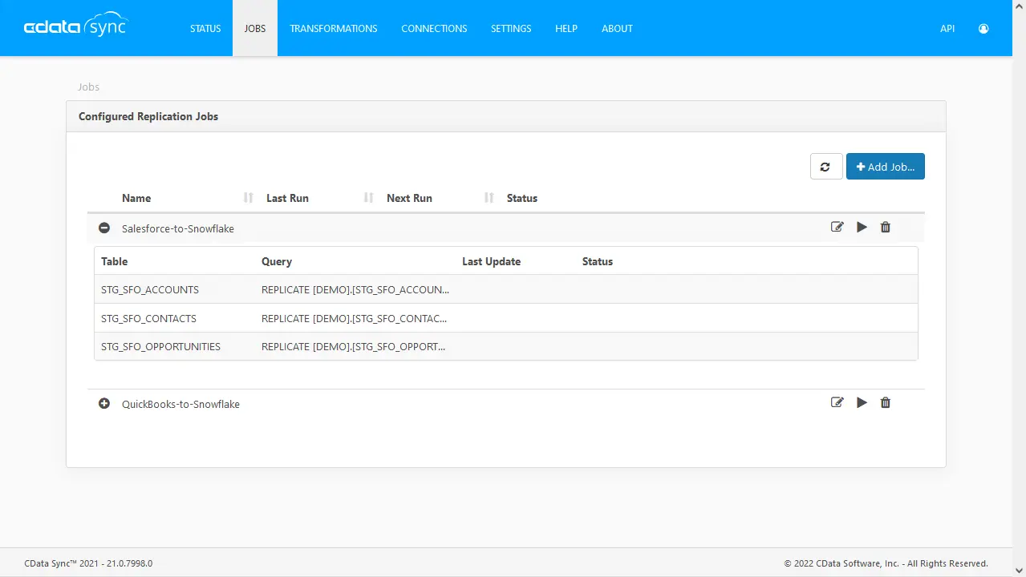This screenshot has width=1026, height=577.
Task: Run the QuickBooks-to-Snowflake job
Action: click(862, 402)
